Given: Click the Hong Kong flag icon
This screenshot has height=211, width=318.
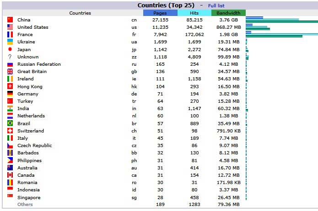Looking at the screenshot, I should pos(10,86).
